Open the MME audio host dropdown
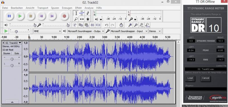The height and width of the screenshot is (107, 228). point(47,31)
